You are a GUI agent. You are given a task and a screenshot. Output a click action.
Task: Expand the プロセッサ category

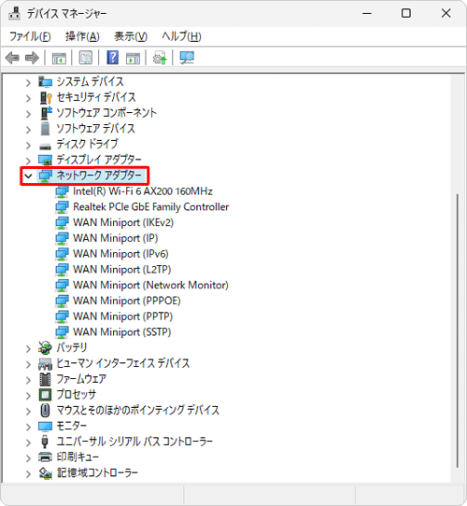(x=28, y=396)
